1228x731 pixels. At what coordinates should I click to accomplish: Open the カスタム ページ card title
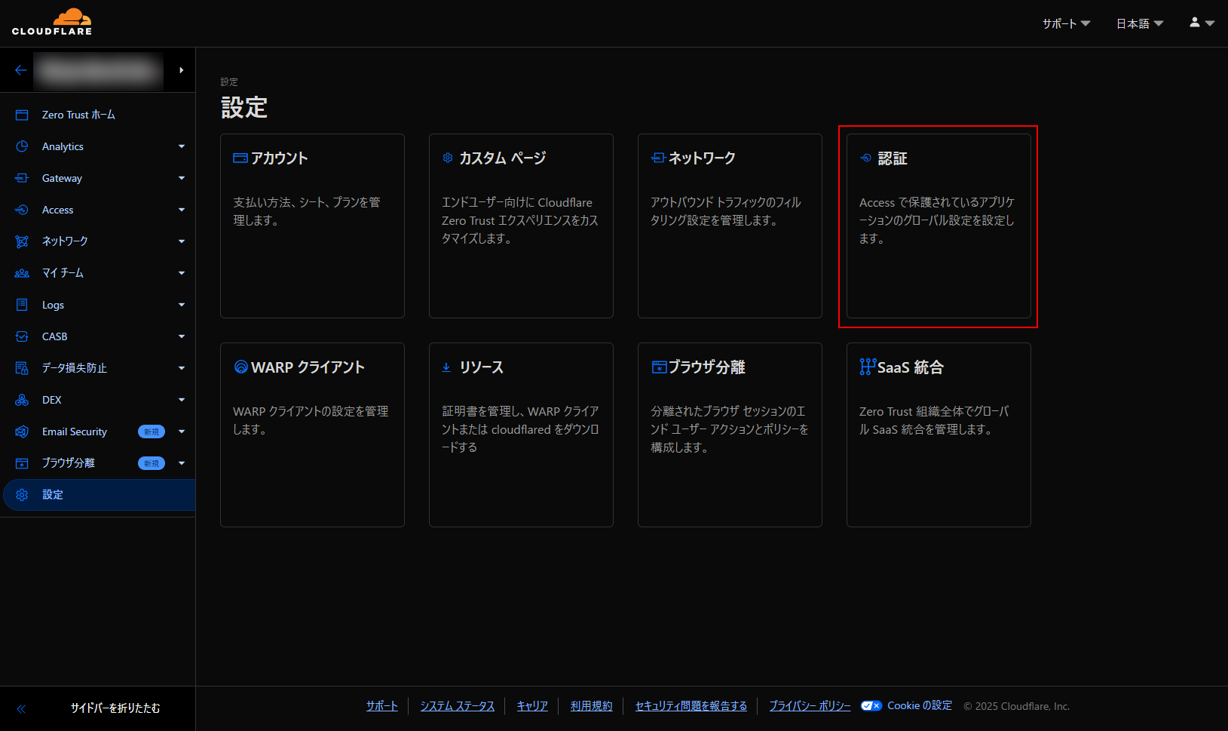(503, 158)
